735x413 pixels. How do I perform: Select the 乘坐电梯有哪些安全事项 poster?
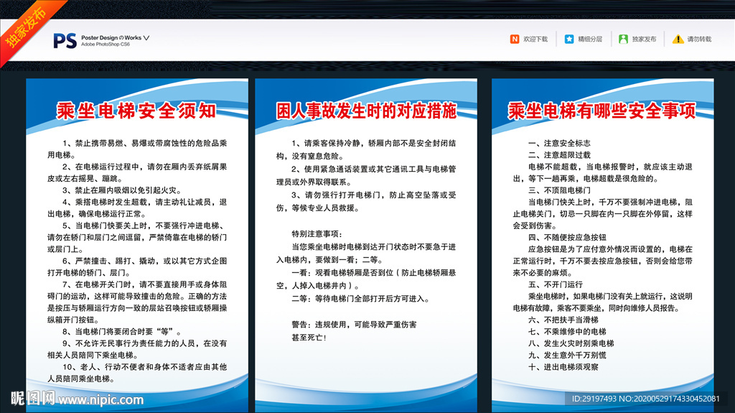[x=603, y=245]
